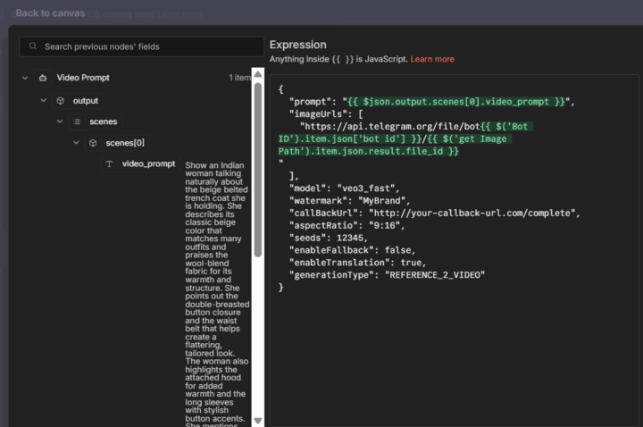Collapse the output tree branch
This screenshot has height=427, width=643.
click(43, 101)
